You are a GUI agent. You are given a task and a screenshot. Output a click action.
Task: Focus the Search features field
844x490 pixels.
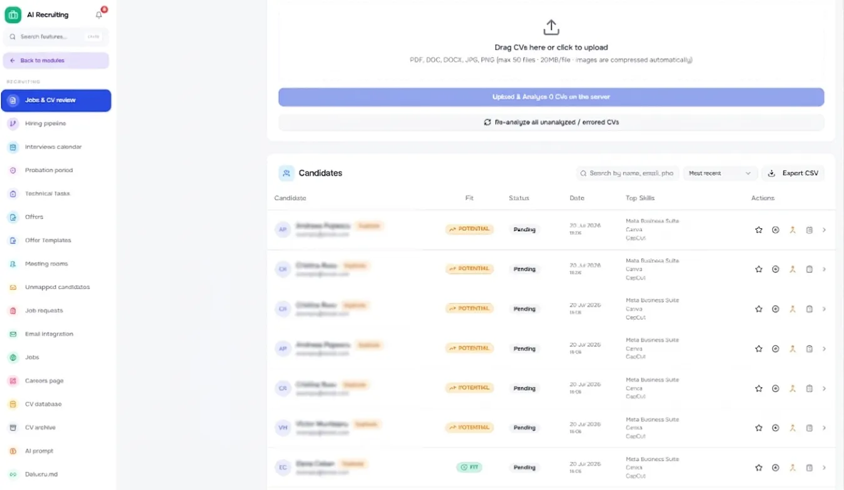point(56,37)
